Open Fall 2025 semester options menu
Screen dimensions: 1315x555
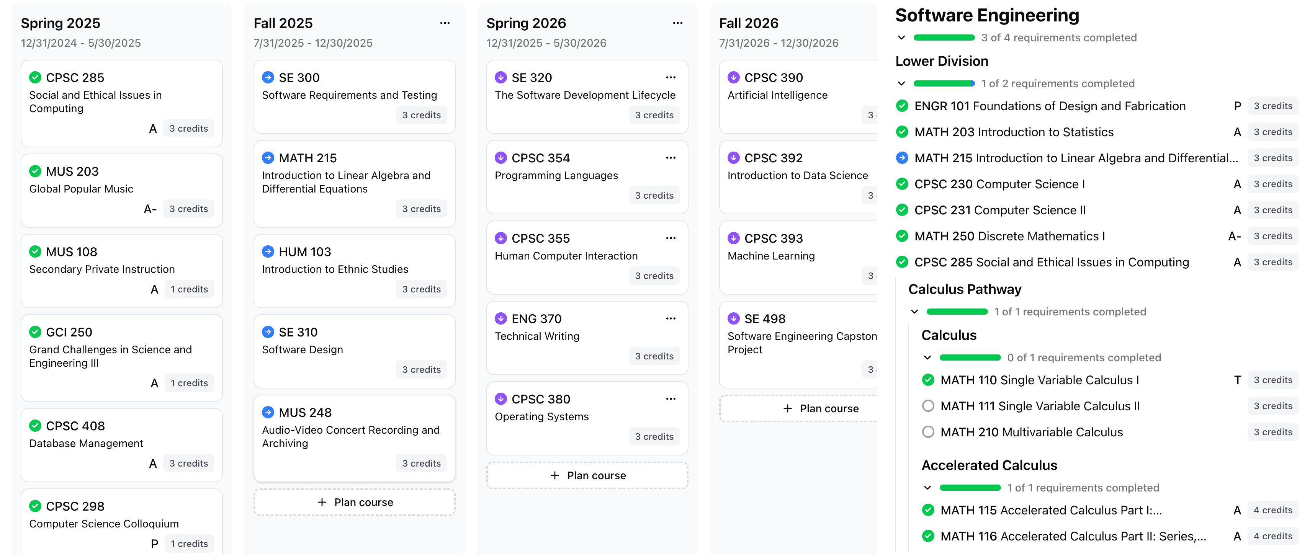pos(445,23)
